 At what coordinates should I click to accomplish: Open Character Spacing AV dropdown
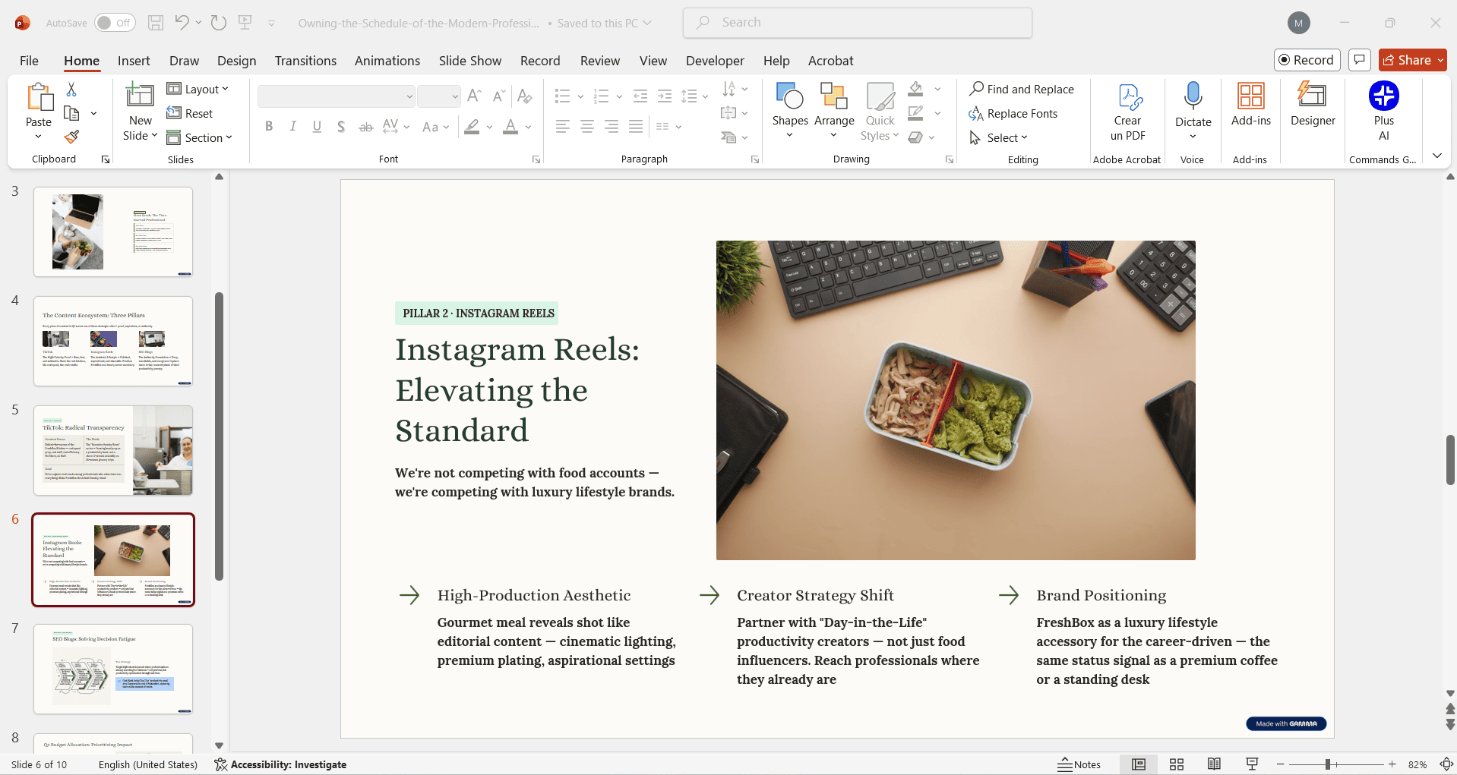[397, 127]
